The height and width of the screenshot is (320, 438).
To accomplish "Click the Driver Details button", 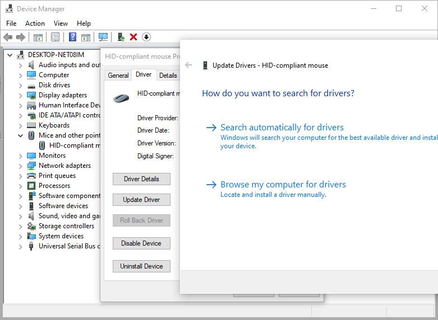I will click(x=141, y=179).
